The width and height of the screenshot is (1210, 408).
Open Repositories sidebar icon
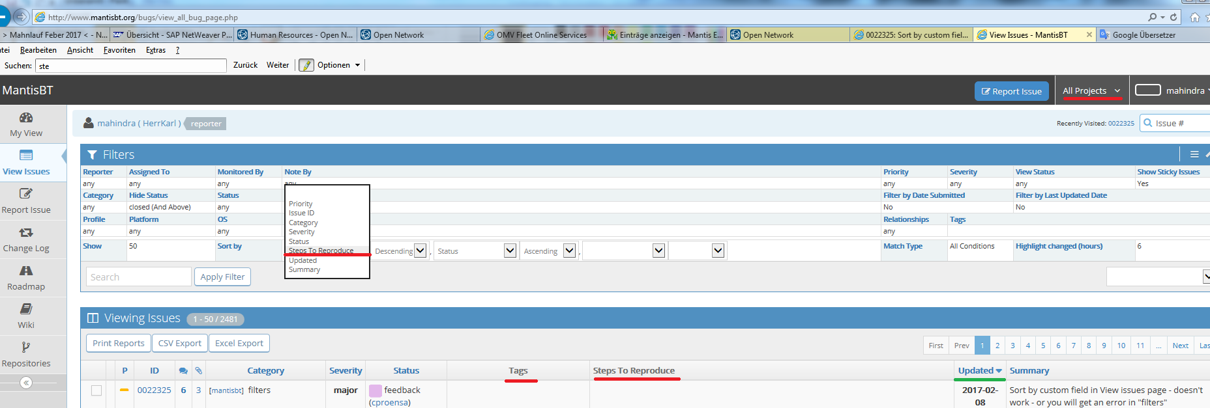pos(26,347)
